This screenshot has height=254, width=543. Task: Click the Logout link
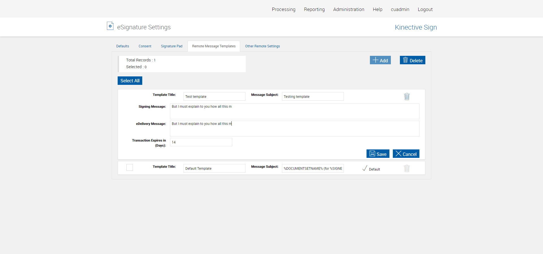click(x=425, y=9)
